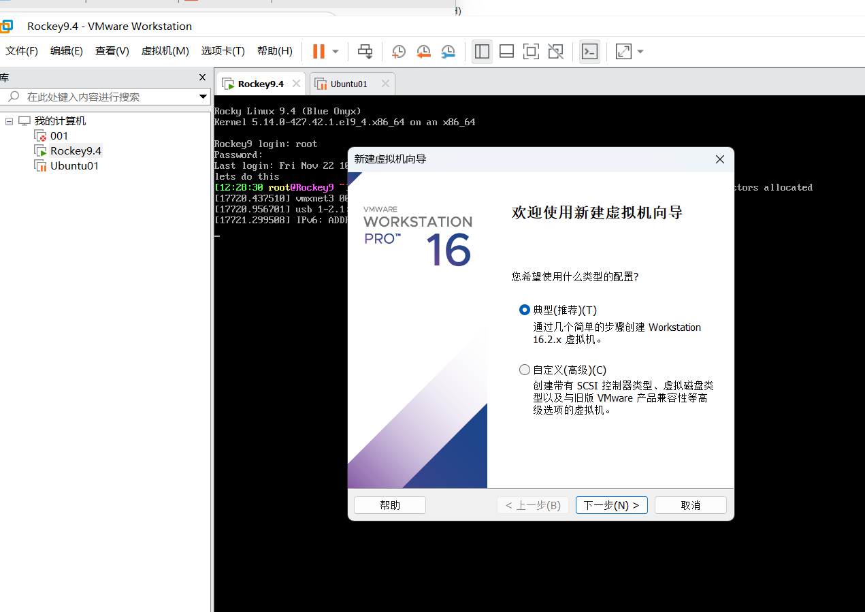Select the 典型(推荐) configuration radio button
This screenshot has width=865, height=612.
pyautogui.click(x=524, y=310)
